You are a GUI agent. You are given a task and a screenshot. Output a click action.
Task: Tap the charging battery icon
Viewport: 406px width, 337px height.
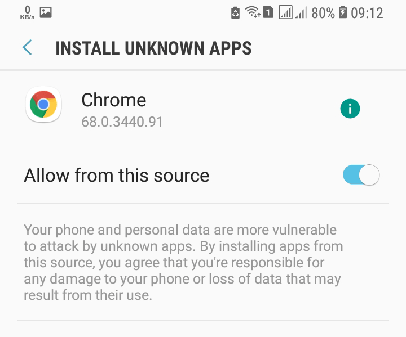coord(343,12)
